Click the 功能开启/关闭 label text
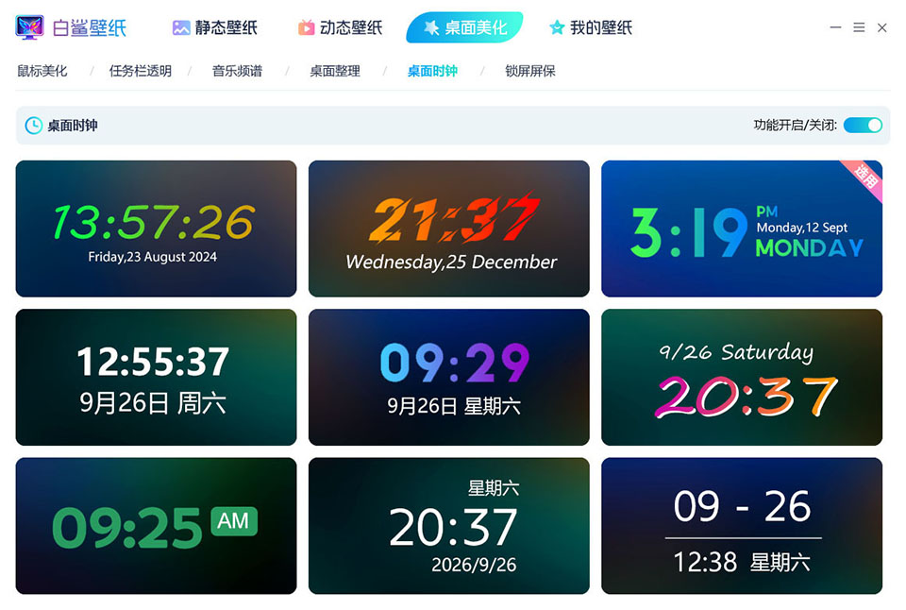Viewport: 906px width, 610px height. pyautogui.click(x=795, y=126)
